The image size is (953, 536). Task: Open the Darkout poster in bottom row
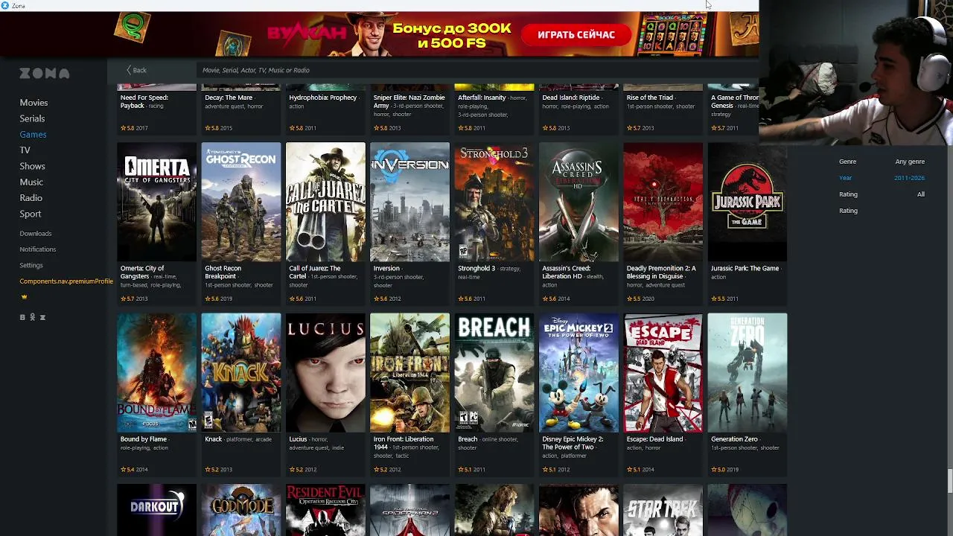point(156,510)
